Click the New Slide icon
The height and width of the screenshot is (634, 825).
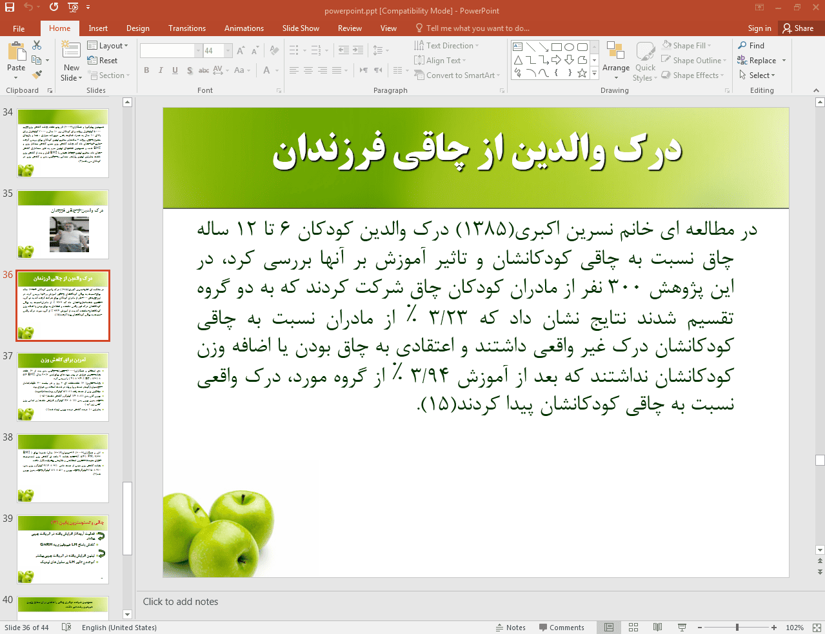coord(71,49)
